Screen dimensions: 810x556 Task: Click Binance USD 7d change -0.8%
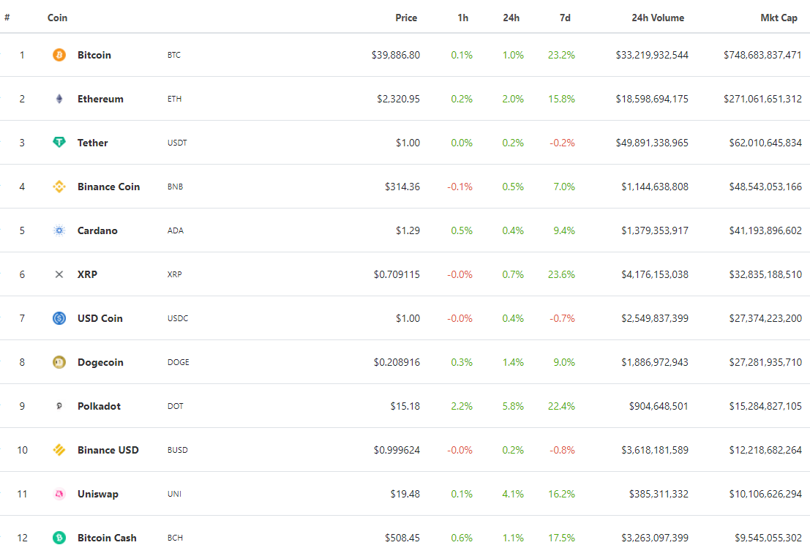[562, 450]
